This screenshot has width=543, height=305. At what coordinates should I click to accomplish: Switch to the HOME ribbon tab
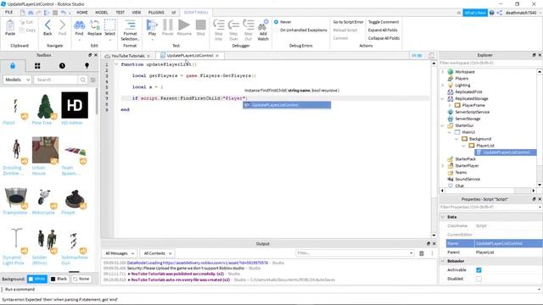click(82, 13)
